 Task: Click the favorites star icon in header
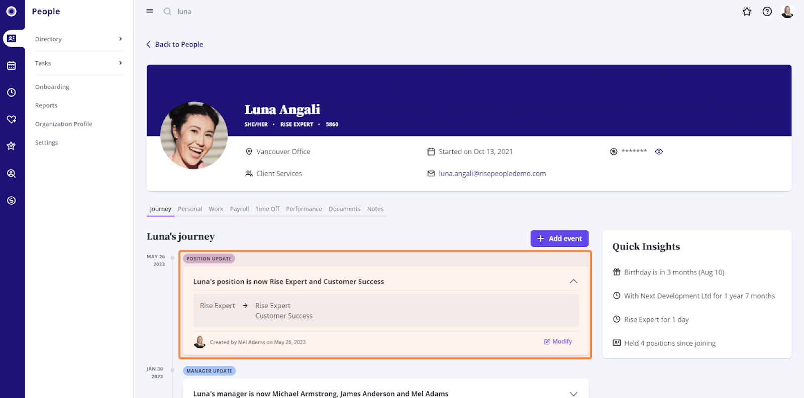[x=747, y=12]
